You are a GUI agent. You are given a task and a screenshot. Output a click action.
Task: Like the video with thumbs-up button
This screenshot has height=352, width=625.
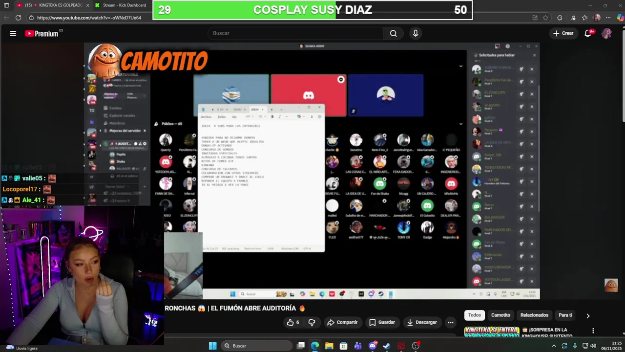coord(293,322)
